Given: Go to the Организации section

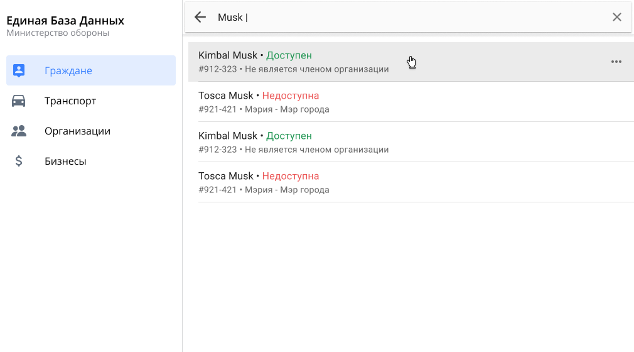Looking at the screenshot, I should [x=77, y=131].
